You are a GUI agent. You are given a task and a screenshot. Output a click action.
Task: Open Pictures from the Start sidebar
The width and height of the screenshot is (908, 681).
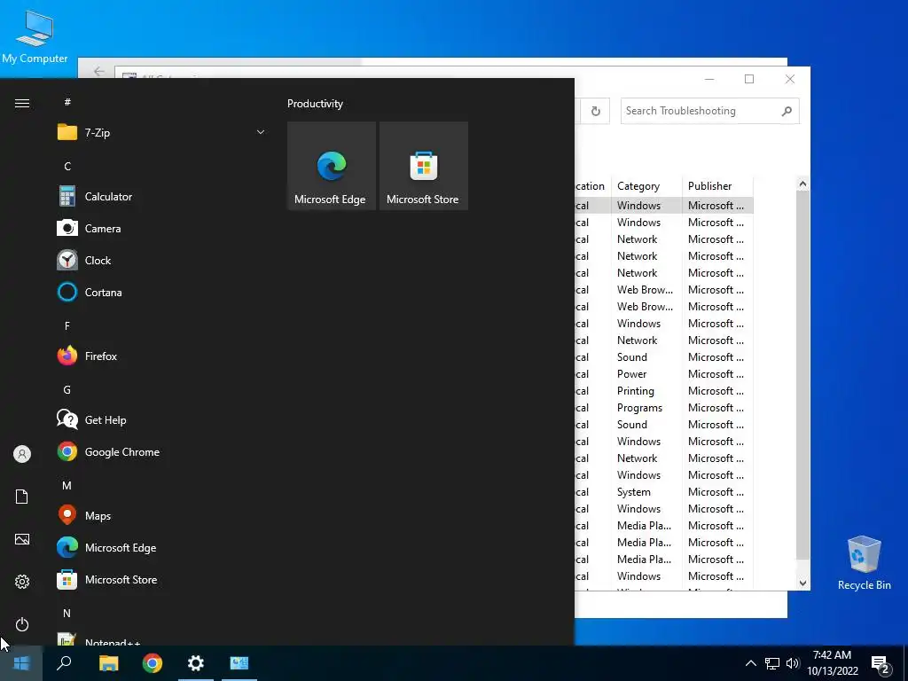click(x=22, y=539)
